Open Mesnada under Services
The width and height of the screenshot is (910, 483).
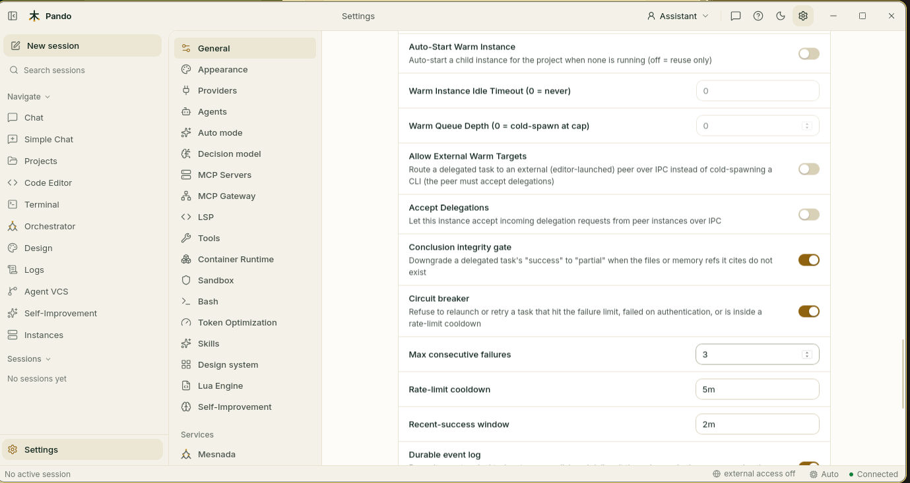(x=245, y=454)
